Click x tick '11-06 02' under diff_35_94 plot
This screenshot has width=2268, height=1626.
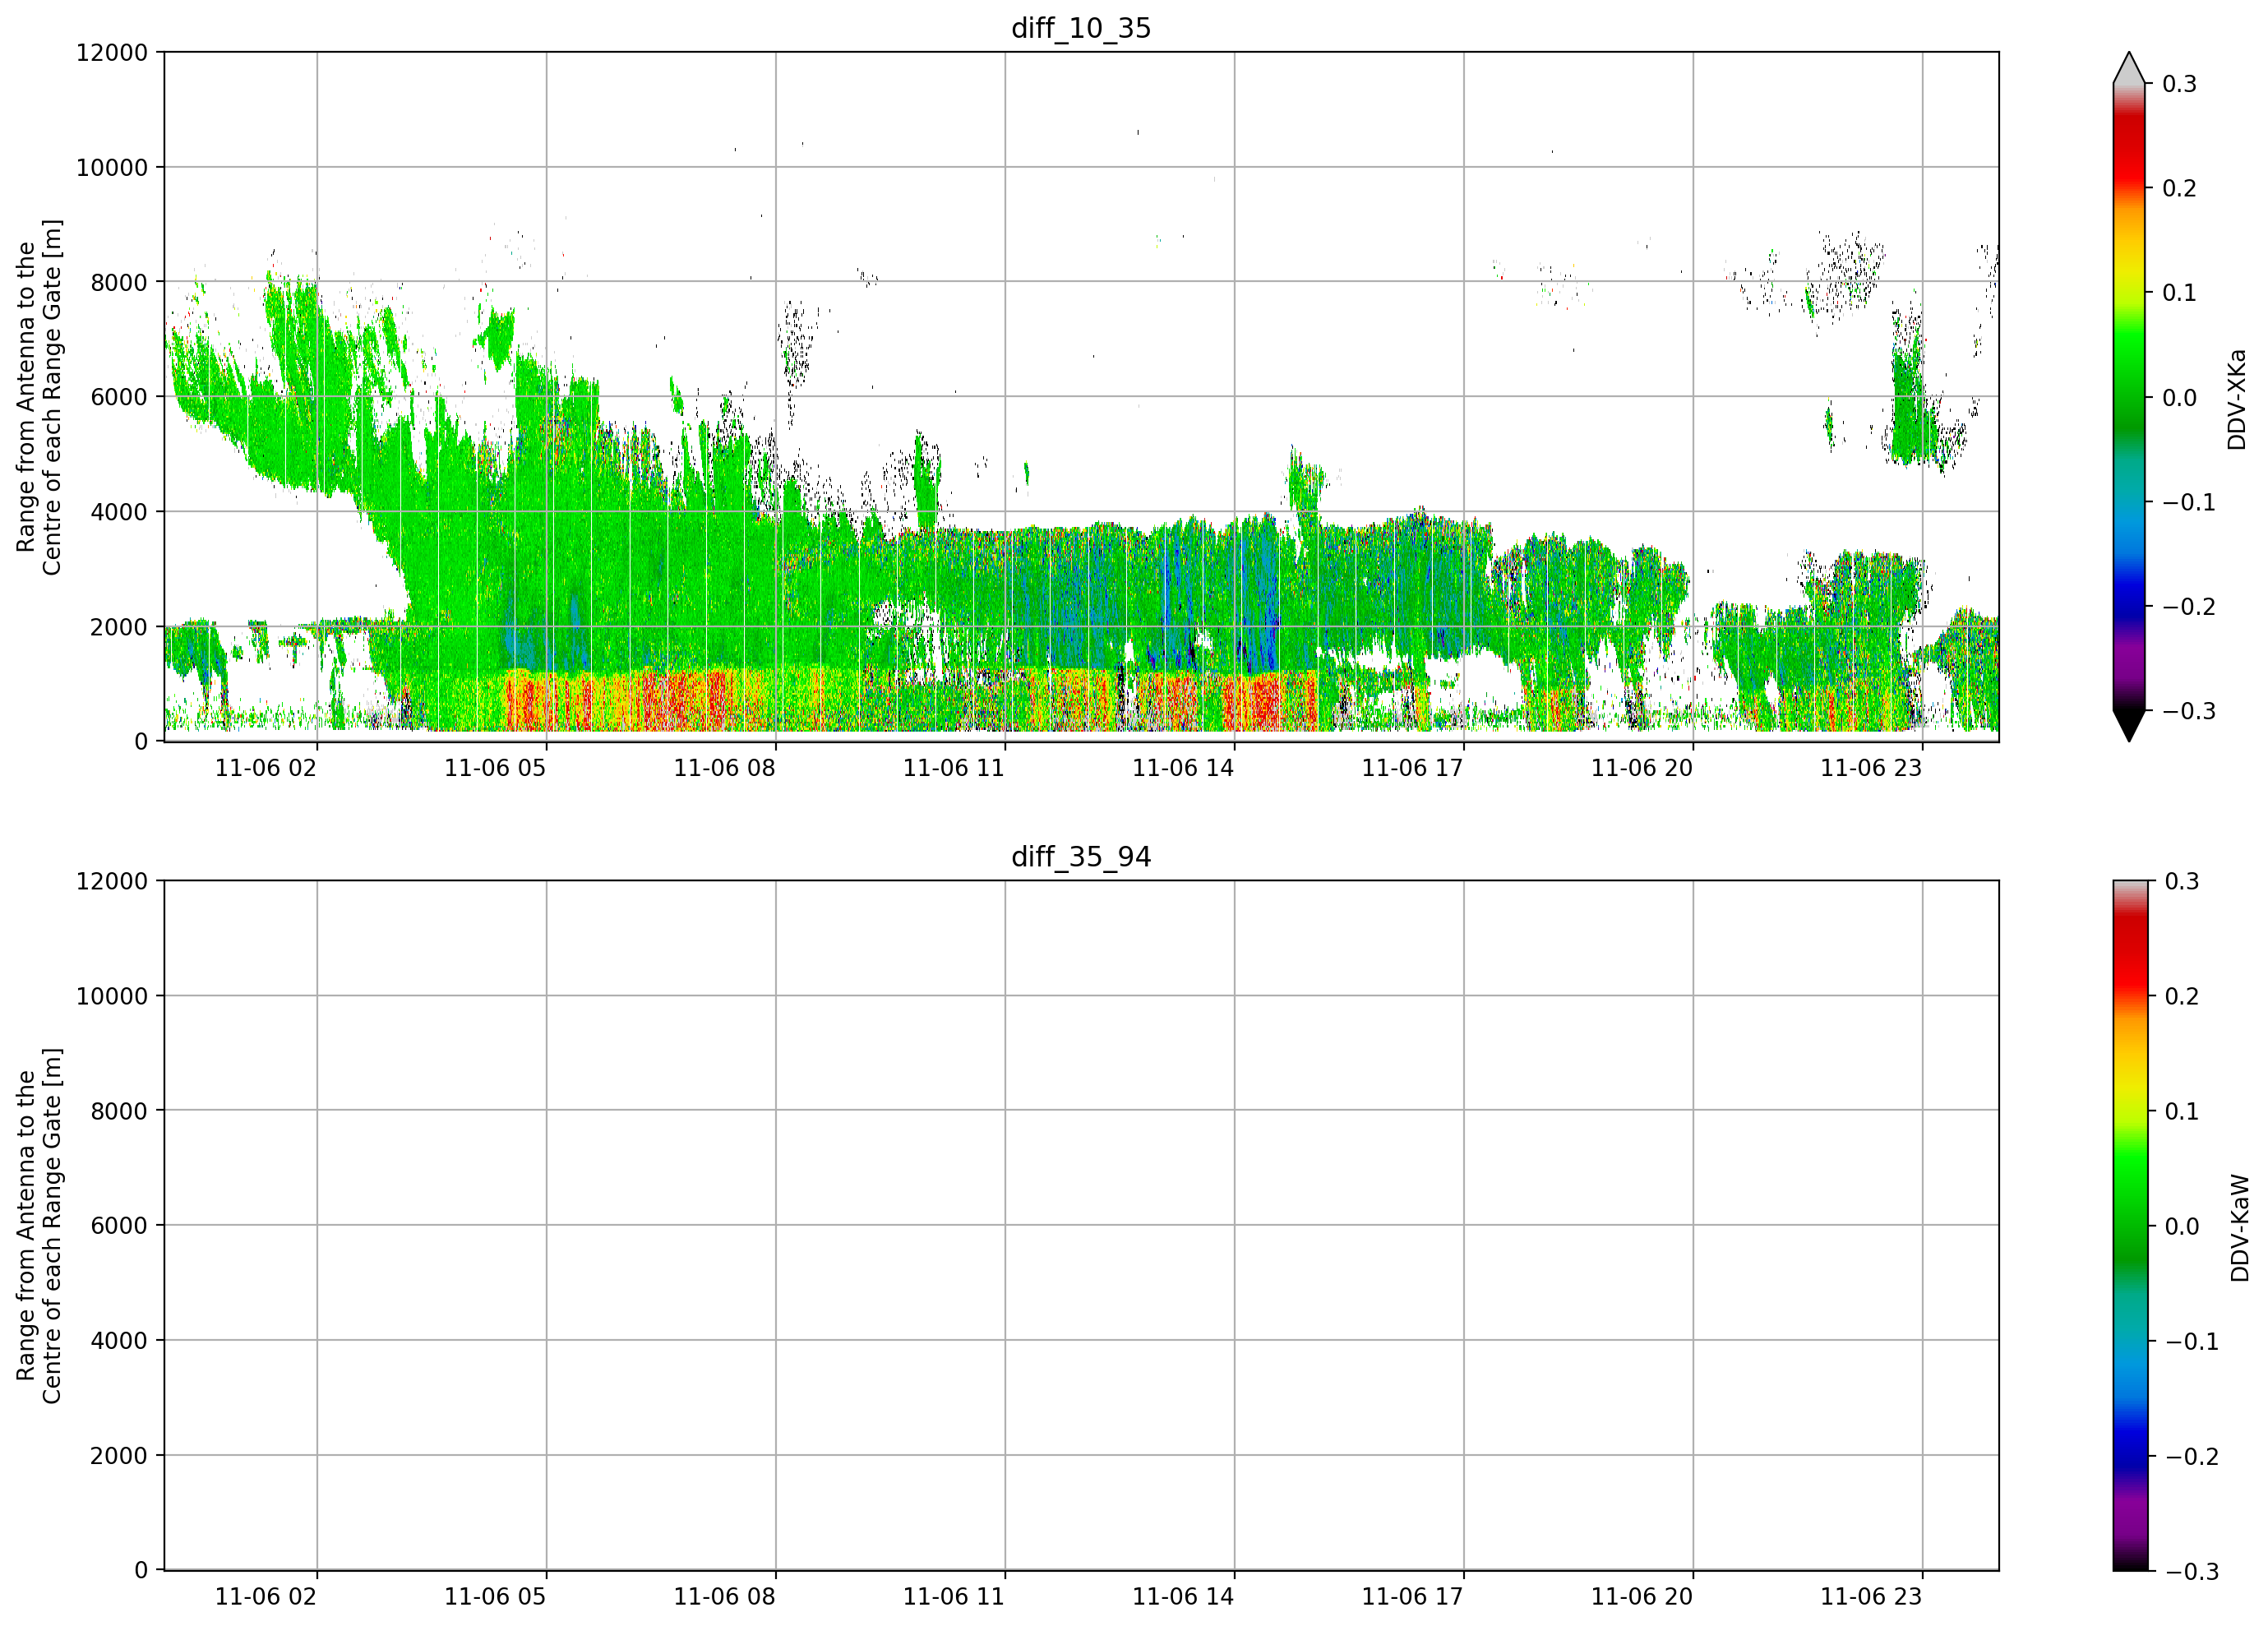266,1597
